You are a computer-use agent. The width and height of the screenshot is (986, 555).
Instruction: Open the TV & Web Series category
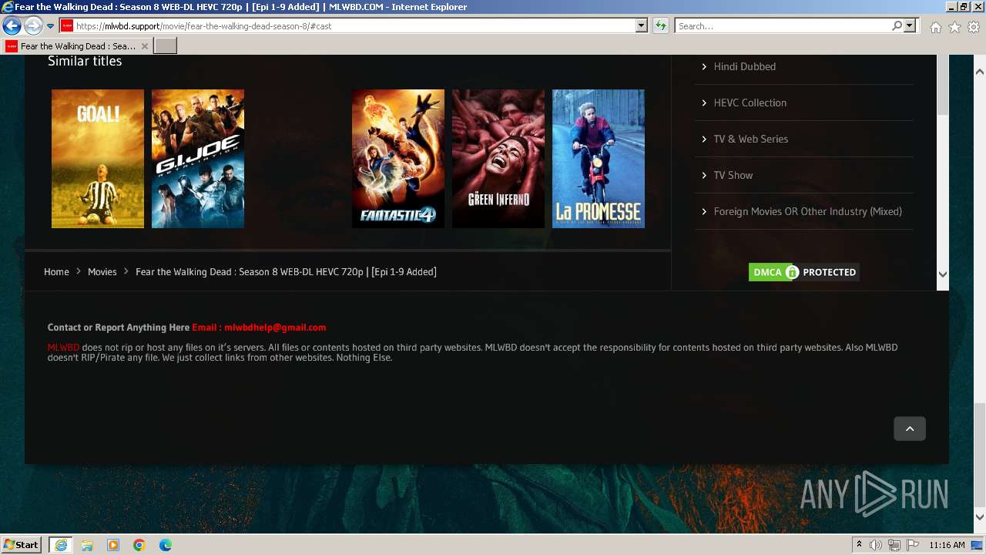coord(750,139)
